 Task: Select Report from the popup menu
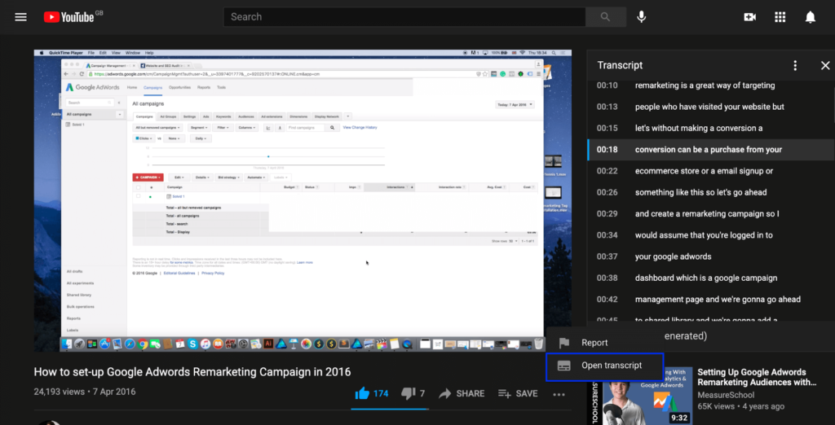click(x=604, y=343)
